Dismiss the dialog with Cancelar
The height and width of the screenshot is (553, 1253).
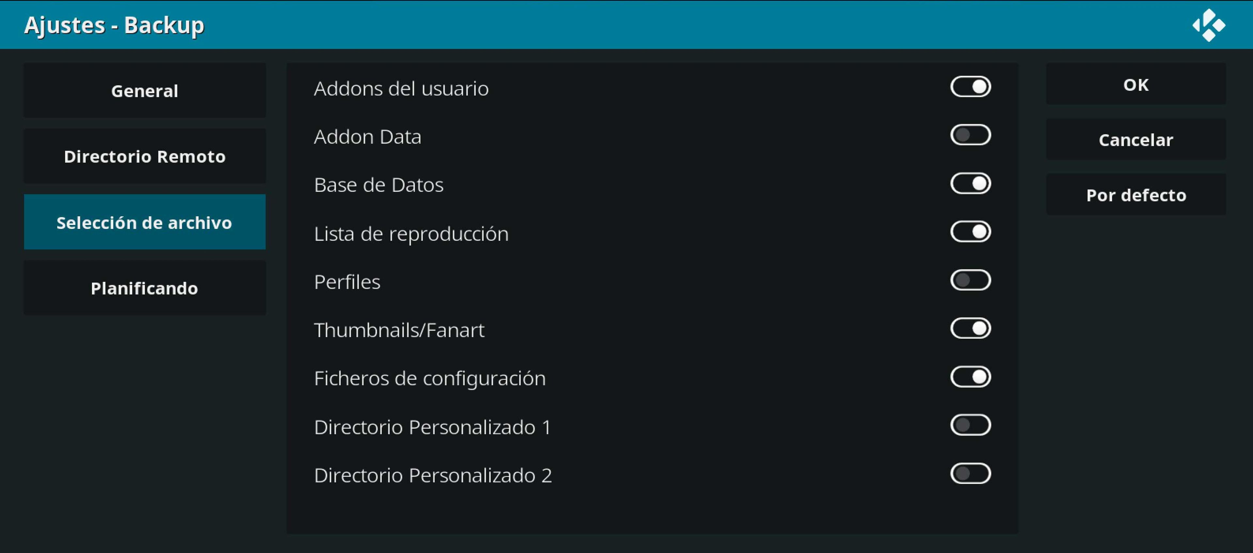(1136, 140)
